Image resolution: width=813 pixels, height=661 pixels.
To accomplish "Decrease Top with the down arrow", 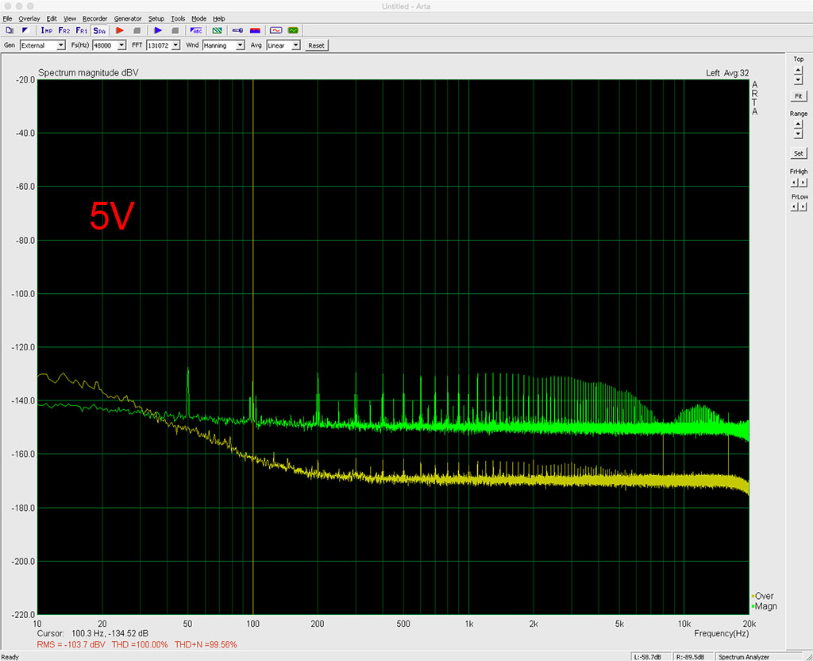I will [x=798, y=80].
